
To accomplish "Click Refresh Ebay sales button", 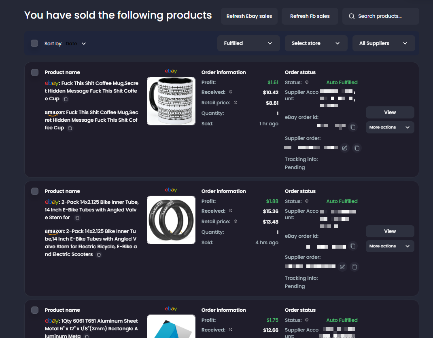I will [249, 16].
